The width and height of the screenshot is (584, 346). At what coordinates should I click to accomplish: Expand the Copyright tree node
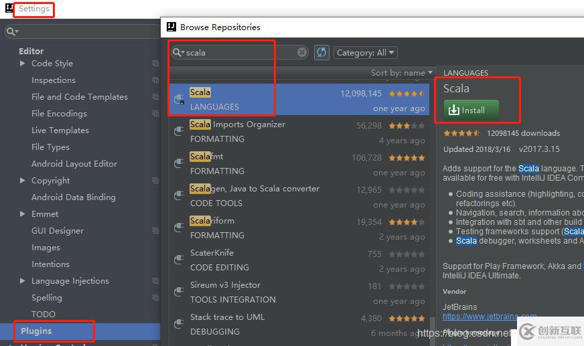22,181
